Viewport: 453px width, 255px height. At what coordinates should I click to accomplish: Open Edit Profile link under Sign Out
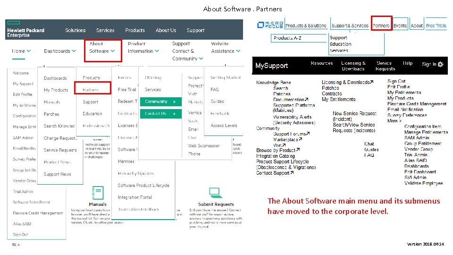[398, 87]
